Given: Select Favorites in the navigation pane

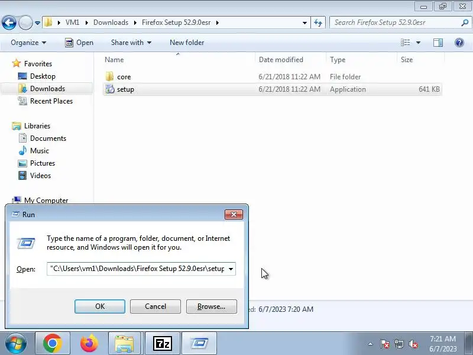Looking at the screenshot, I should pos(38,64).
